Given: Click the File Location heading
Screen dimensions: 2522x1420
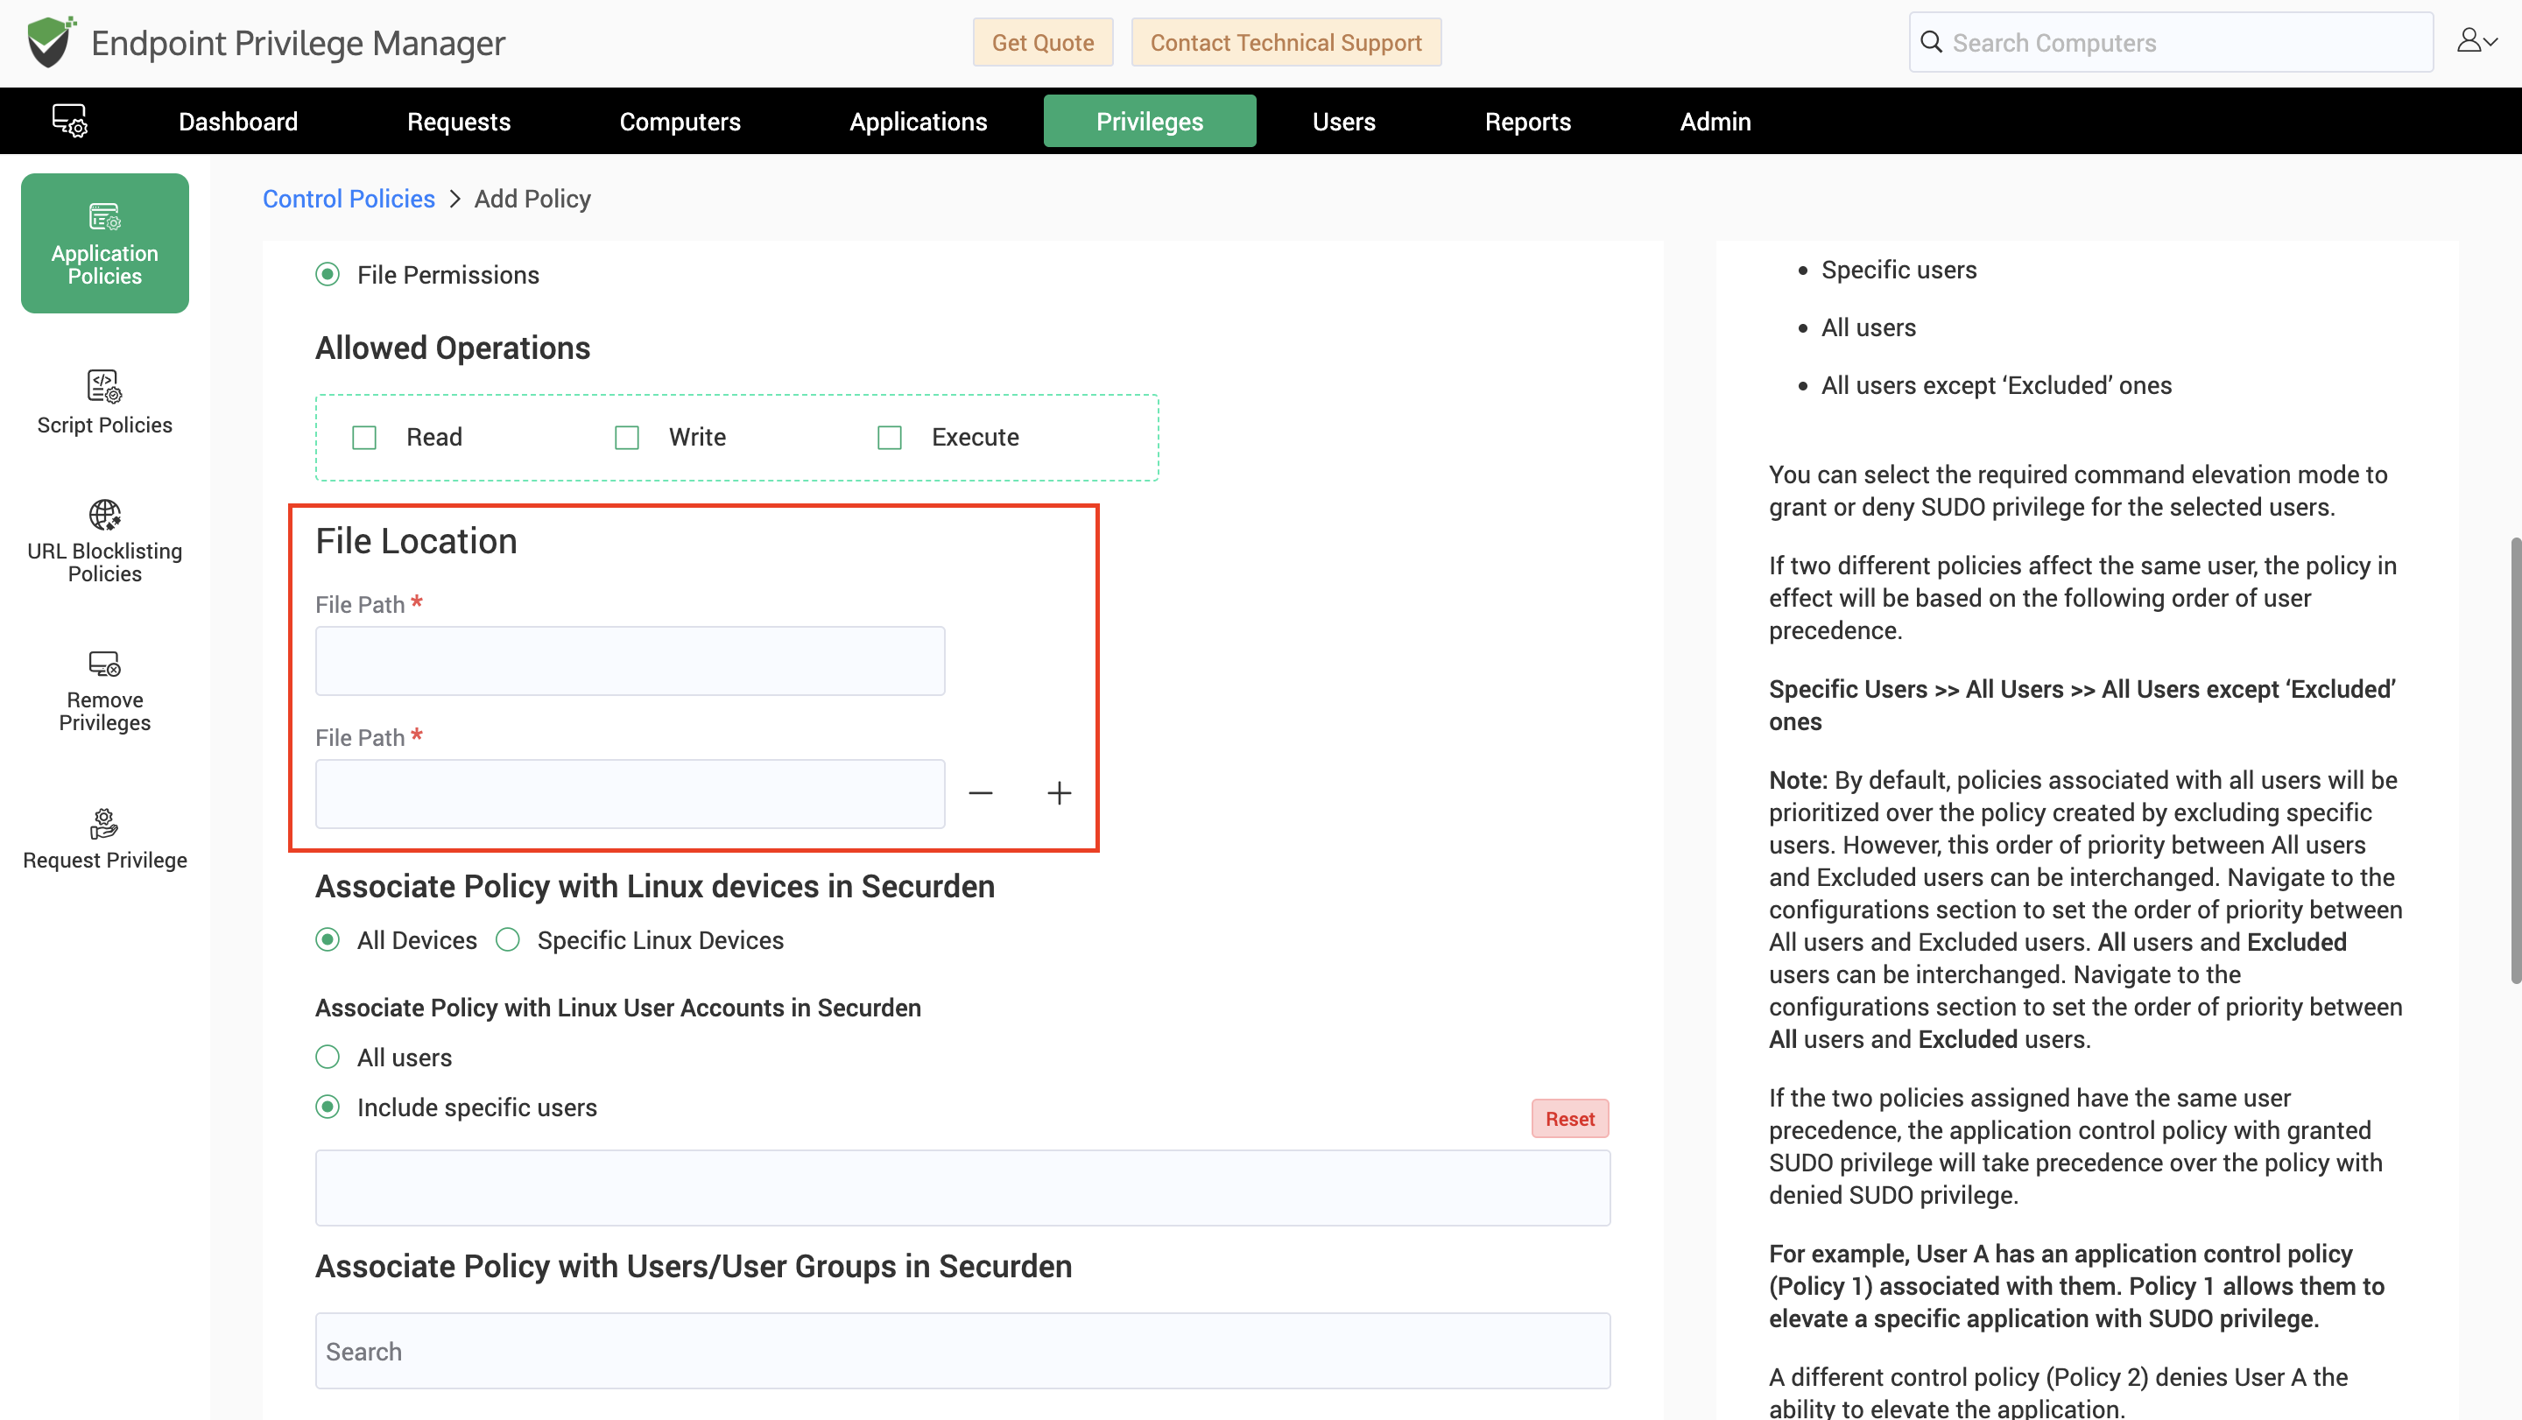Looking at the screenshot, I should coord(416,541).
